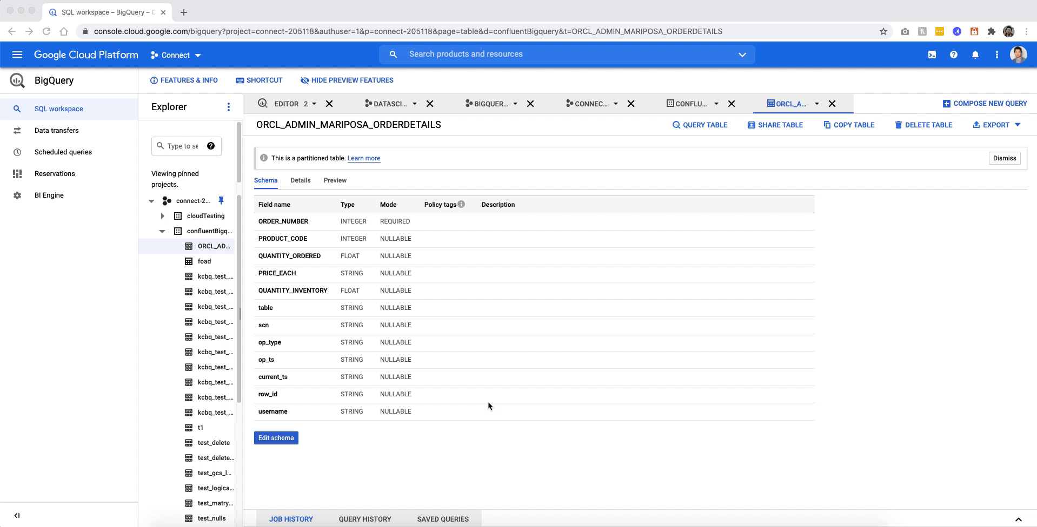Switch to the Preview tab
Viewport: 1037px width, 527px height.
click(335, 180)
